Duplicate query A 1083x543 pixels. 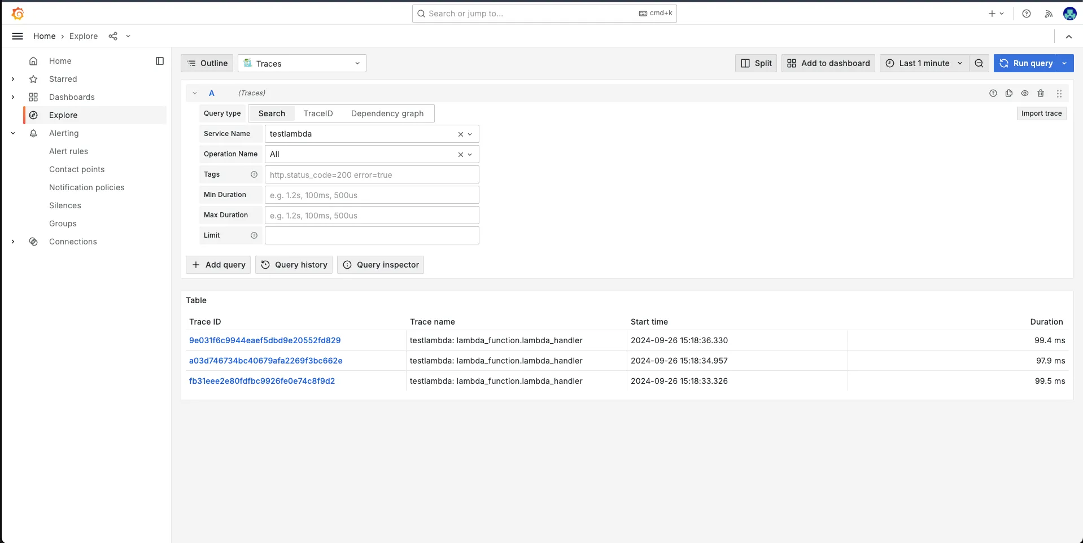point(1009,93)
